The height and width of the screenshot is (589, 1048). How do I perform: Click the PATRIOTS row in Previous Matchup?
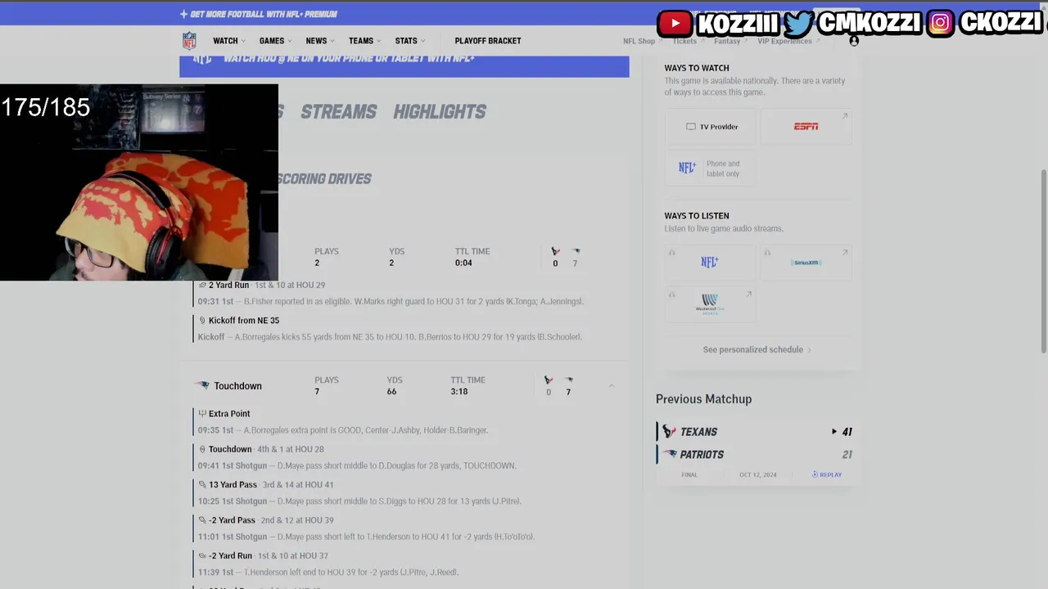pyautogui.click(x=757, y=454)
